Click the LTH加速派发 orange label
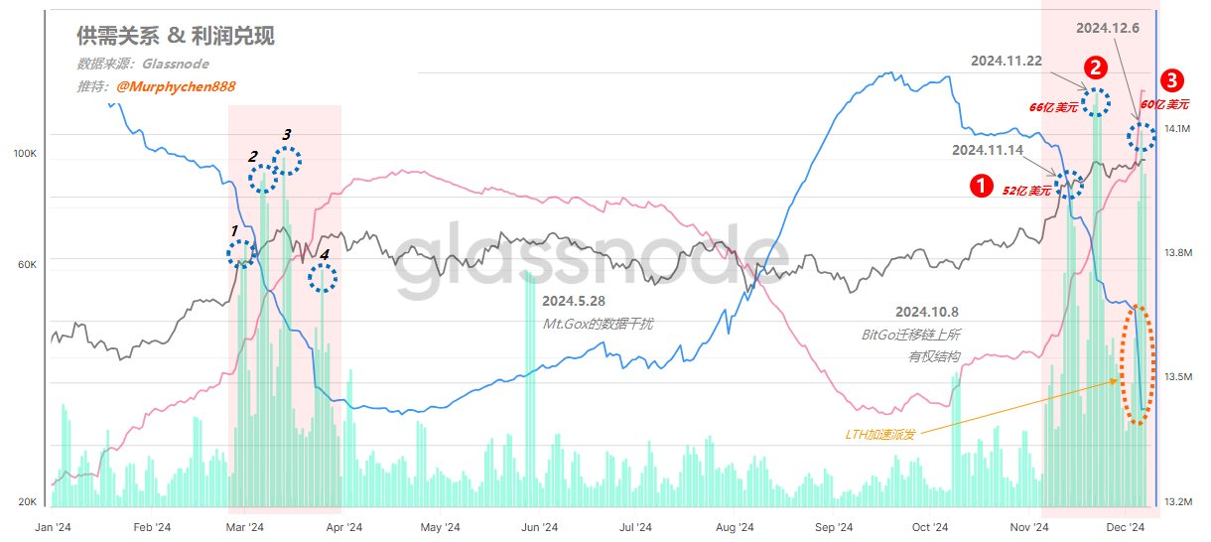Viewport: 1211px width, 542px height. click(880, 435)
